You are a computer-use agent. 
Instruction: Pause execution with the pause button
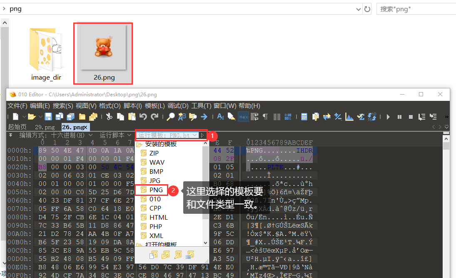tap(400, 117)
